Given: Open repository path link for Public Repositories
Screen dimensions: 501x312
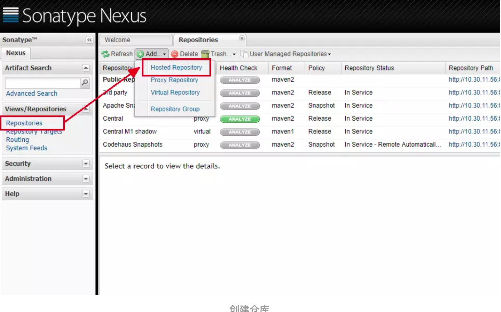Looking at the screenshot, I should coord(474,79).
